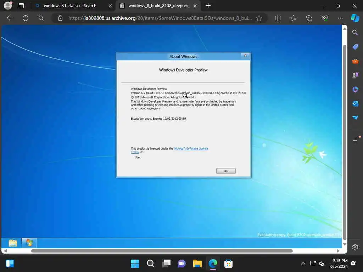Viewport: 363px width, 272px height.
Task: Launch Copilot from the toolbar
Action: (x=355, y=18)
